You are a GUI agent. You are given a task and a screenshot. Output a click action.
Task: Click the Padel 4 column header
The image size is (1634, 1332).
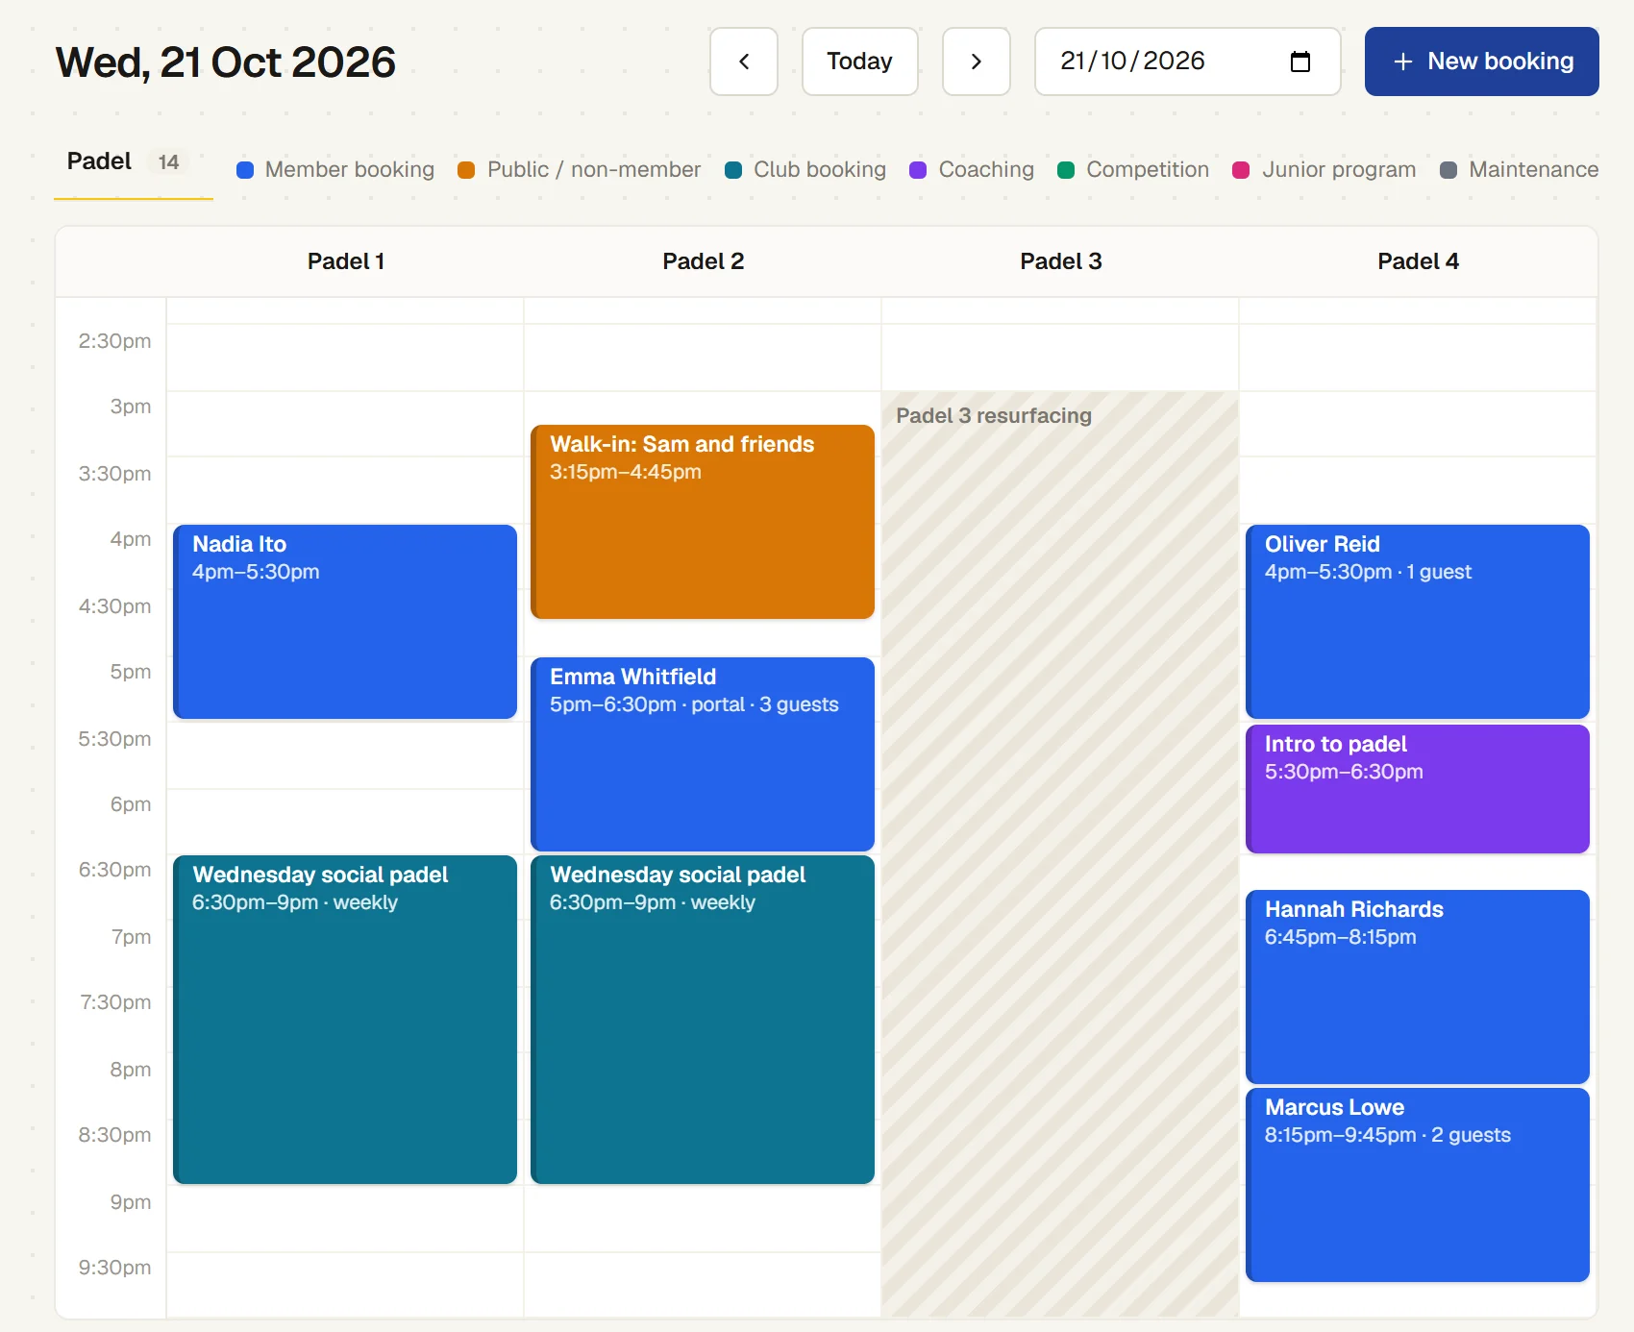coord(1419,261)
